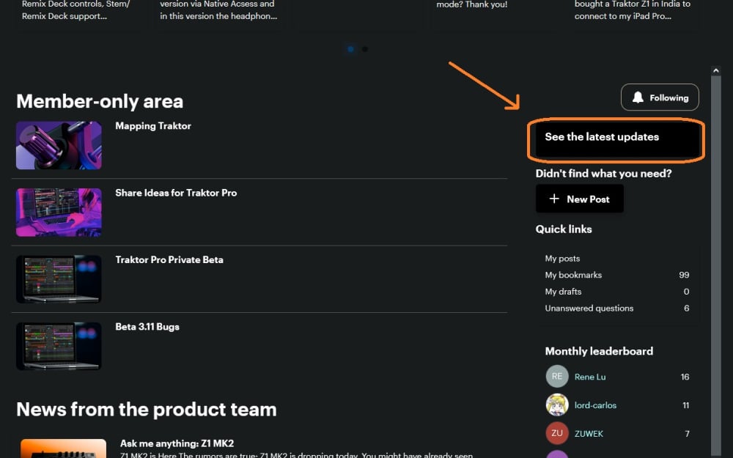Click the Z1 MK2 post thumbnail
Image resolution: width=733 pixels, height=458 pixels.
pyautogui.click(x=64, y=448)
